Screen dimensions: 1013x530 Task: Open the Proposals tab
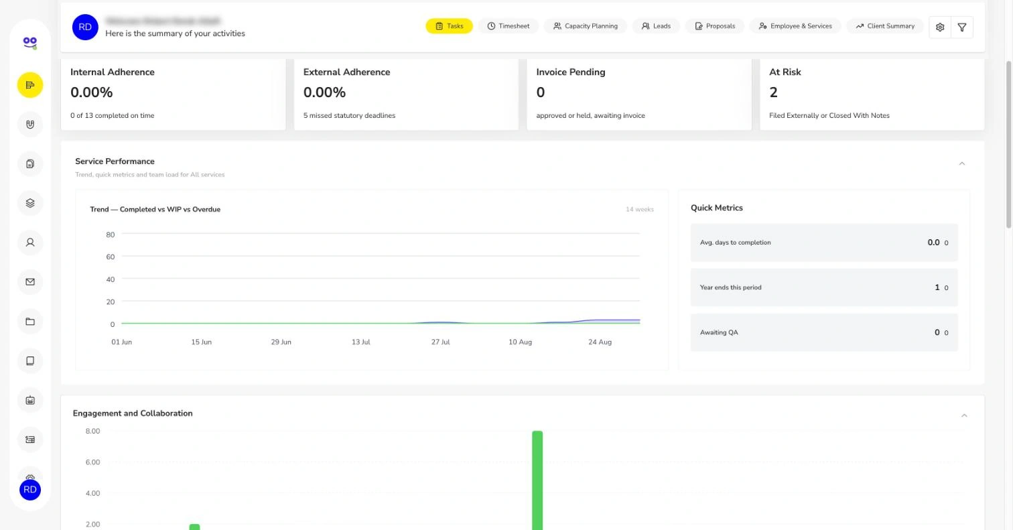[x=715, y=26]
